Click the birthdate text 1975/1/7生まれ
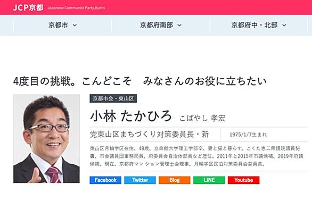This screenshot has height=202, width=312. 248,134
